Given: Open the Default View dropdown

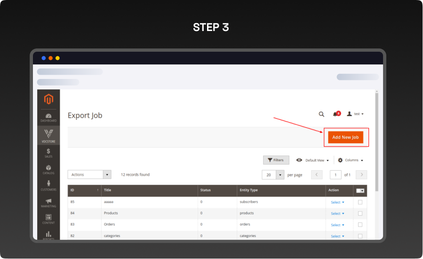Looking at the screenshot, I should (x=312, y=160).
